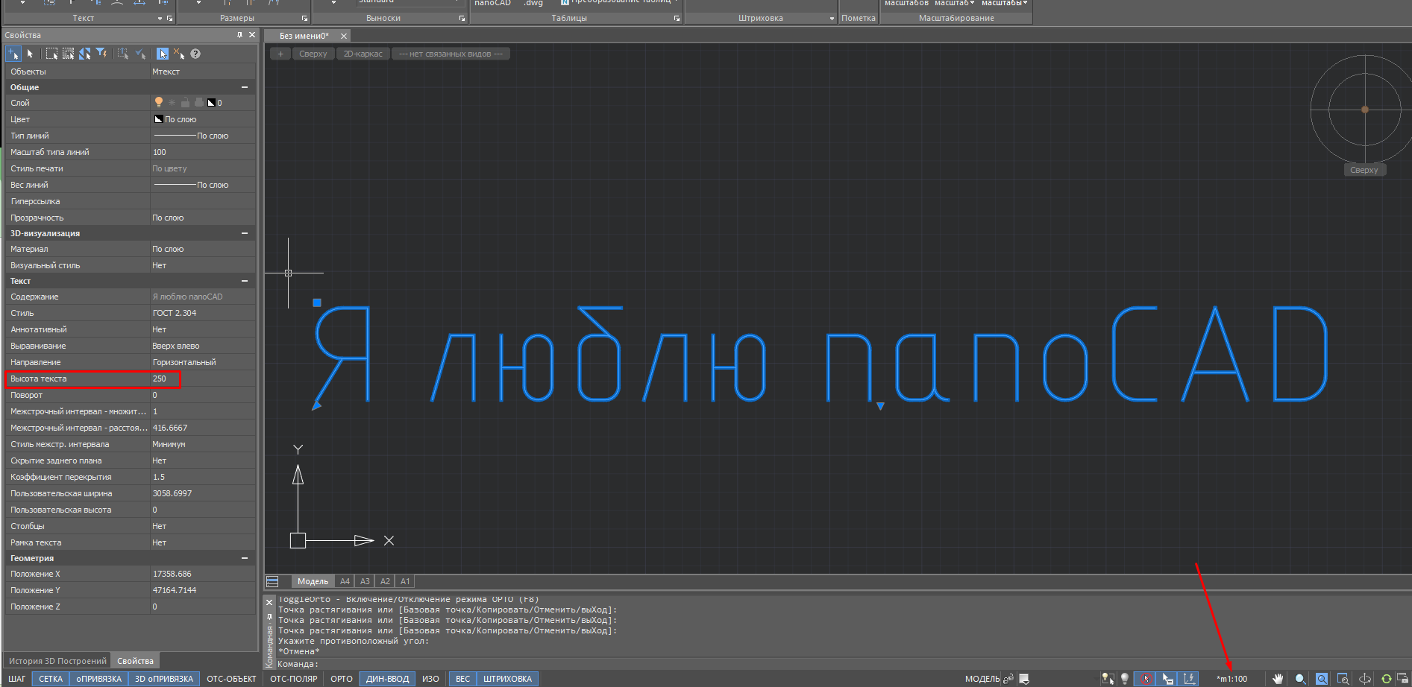Expand the Штриховка ribbon panel dropdown arrow
This screenshot has height=687, width=1412.
pyautogui.click(x=832, y=18)
